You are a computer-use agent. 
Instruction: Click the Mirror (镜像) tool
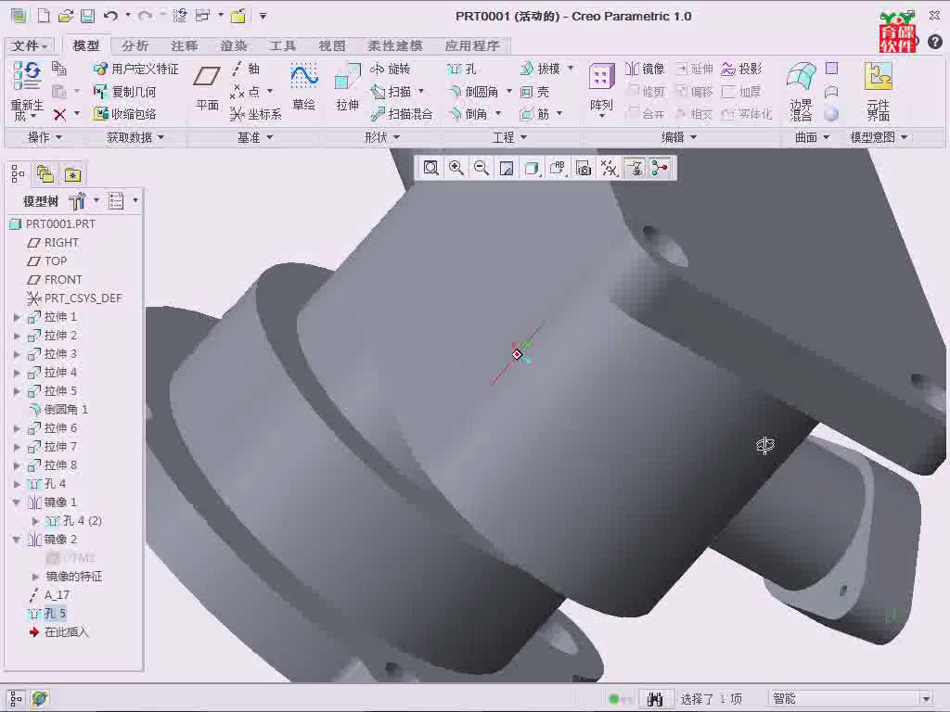646,69
